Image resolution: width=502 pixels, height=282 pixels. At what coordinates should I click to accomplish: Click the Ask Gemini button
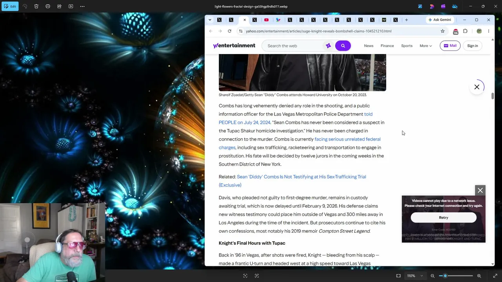tap(440, 20)
